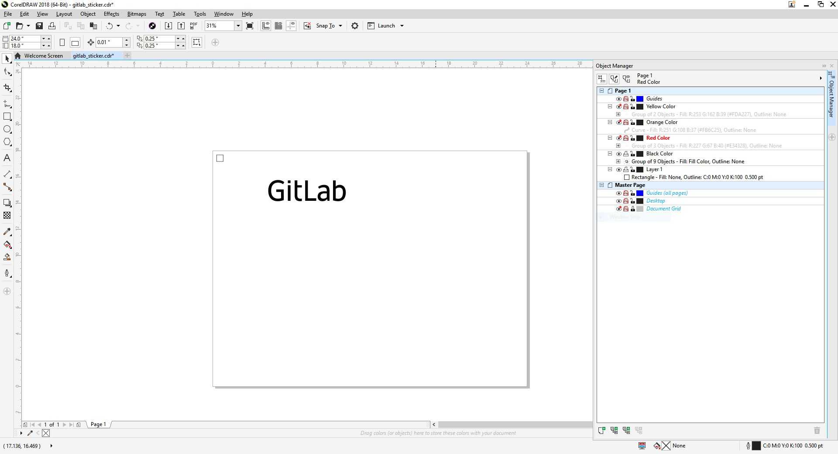Toggle Show Object Properties in Object Manager
Screen dimensions: 838x454
pos(602,79)
